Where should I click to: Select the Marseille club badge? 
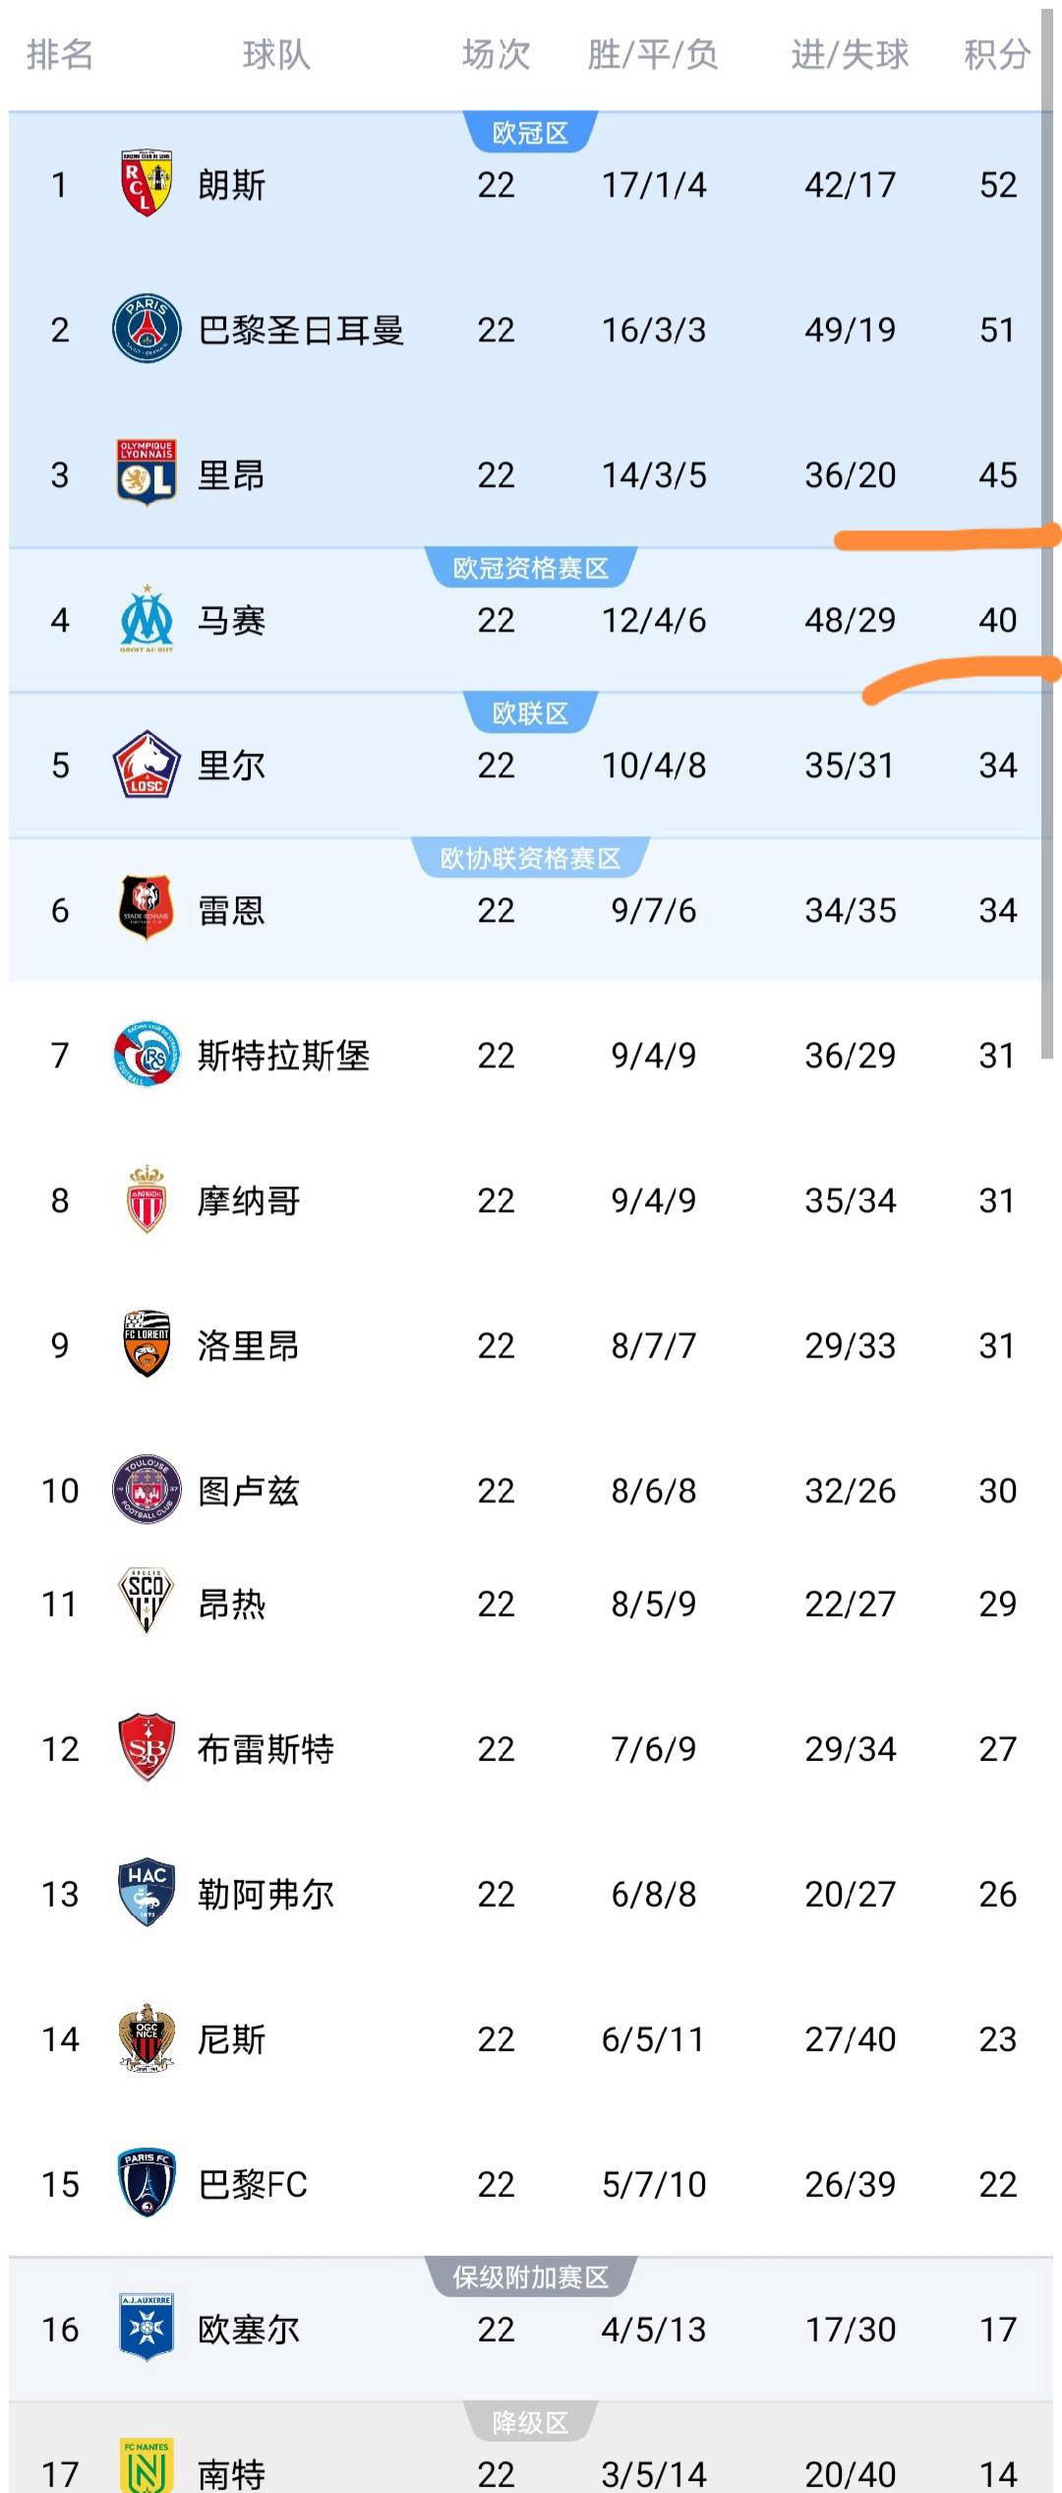pos(147,620)
